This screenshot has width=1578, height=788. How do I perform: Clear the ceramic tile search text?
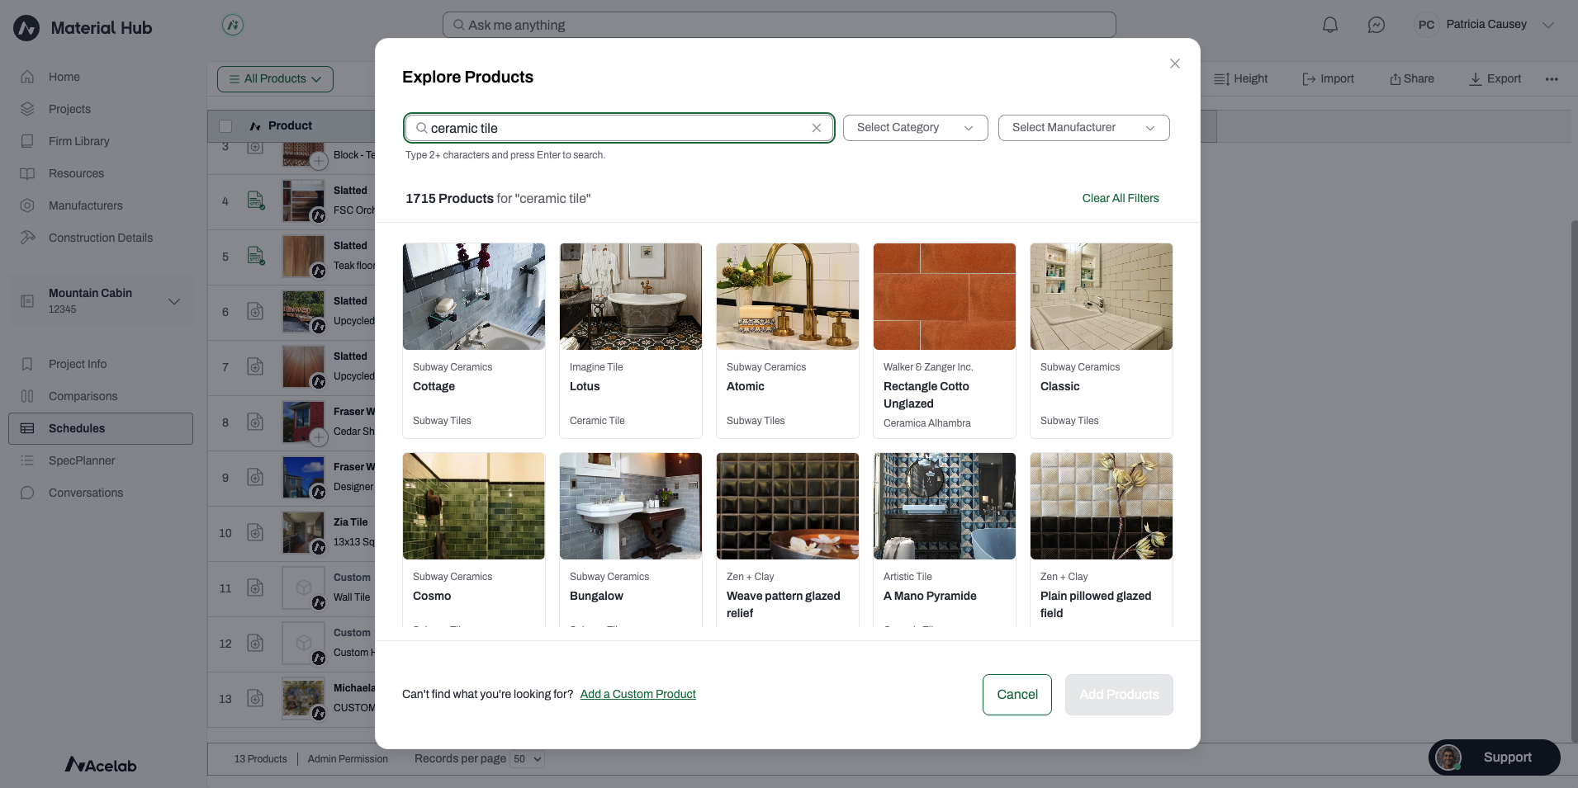point(817,128)
